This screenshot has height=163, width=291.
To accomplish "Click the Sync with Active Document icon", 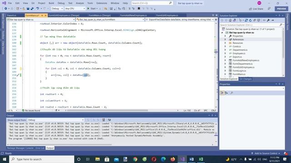I will point(246,20).
